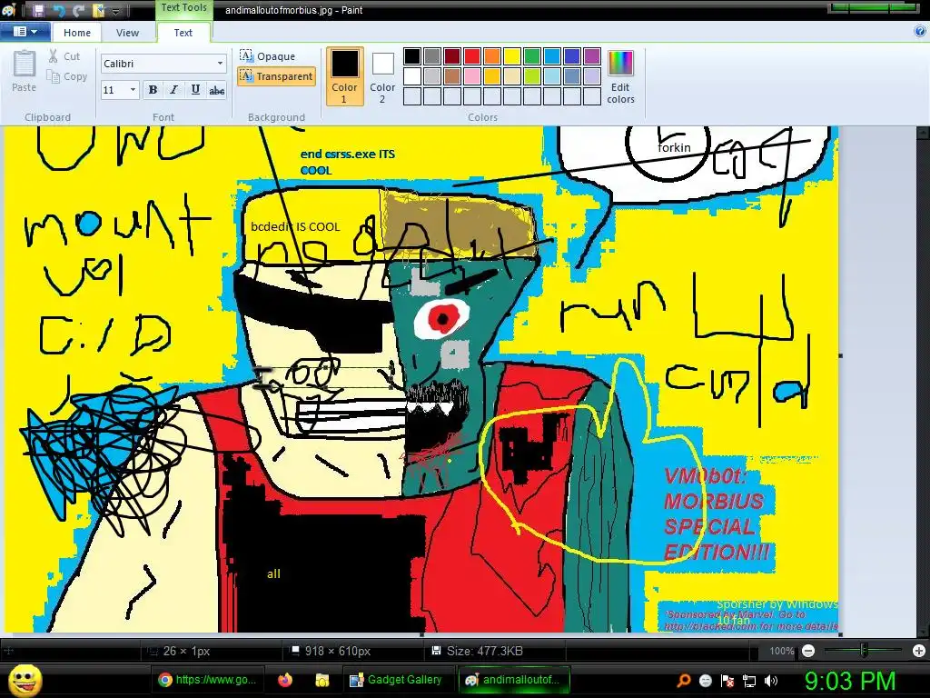
Task: Click the 9:03 PM clock
Action: pyautogui.click(x=850, y=681)
